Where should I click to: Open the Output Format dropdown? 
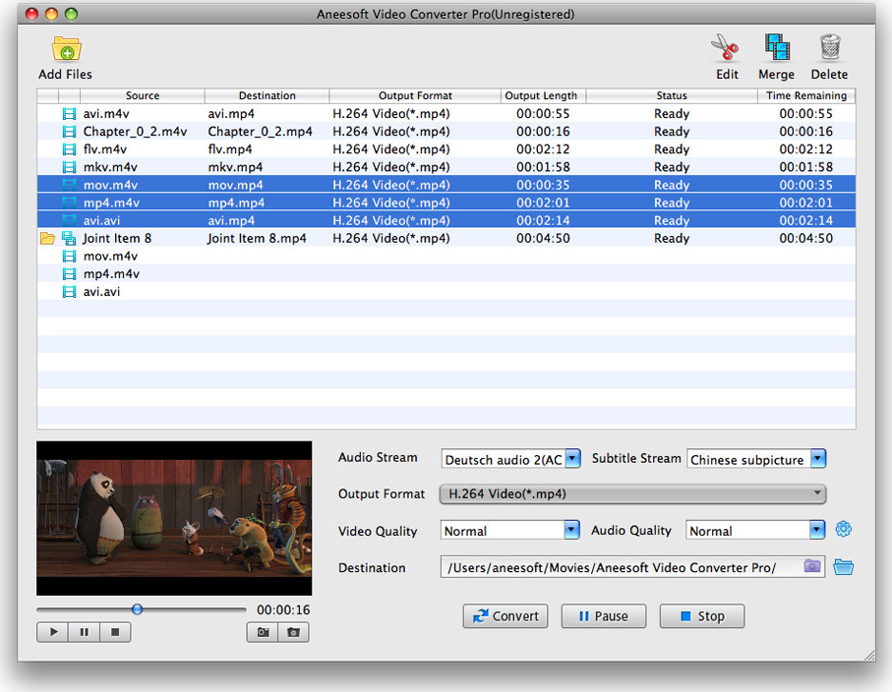[x=632, y=493]
